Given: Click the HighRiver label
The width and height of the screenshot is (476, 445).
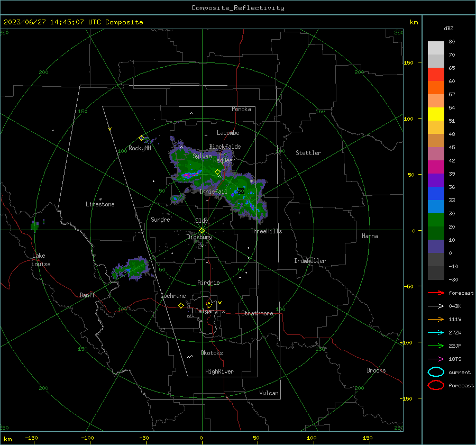Looking at the screenshot, I should coord(219,371).
